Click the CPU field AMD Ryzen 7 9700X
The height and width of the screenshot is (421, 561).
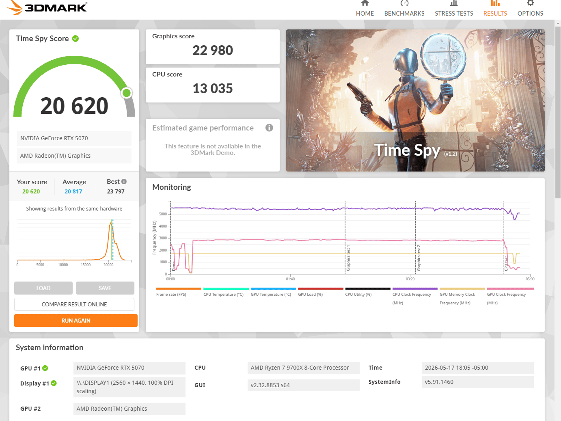click(x=304, y=368)
